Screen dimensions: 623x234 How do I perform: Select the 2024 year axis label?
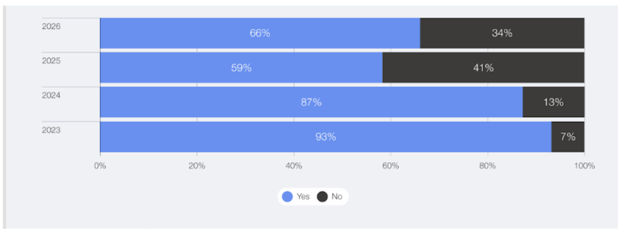point(51,95)
